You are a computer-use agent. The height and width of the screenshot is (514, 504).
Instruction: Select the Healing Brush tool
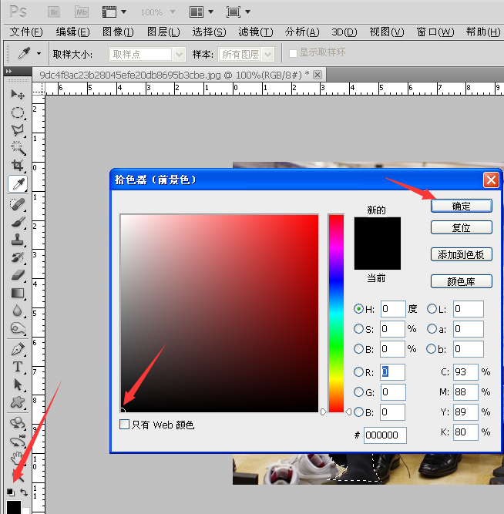click(18, 204)
